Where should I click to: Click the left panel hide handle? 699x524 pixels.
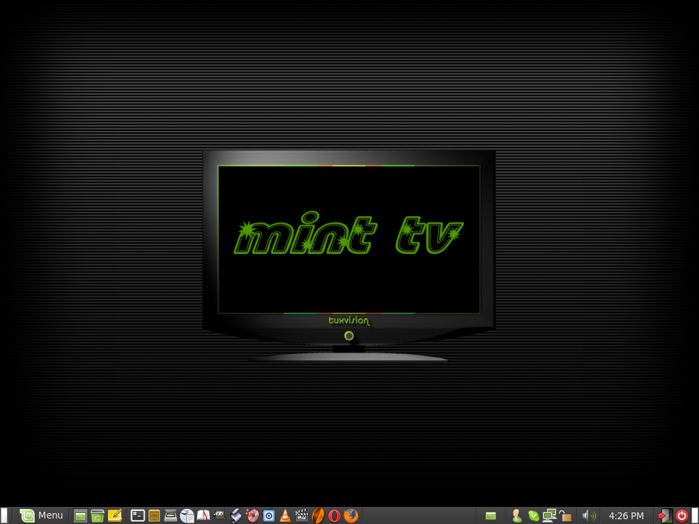point(4,516)
